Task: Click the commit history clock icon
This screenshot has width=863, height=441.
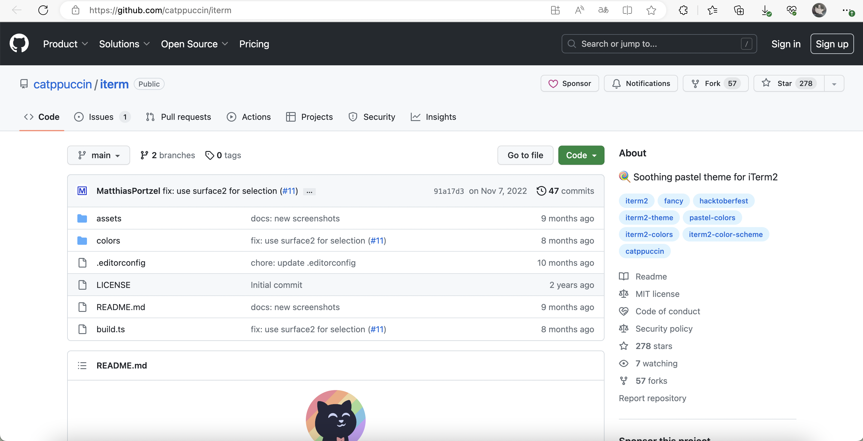Action: (541, 191)
